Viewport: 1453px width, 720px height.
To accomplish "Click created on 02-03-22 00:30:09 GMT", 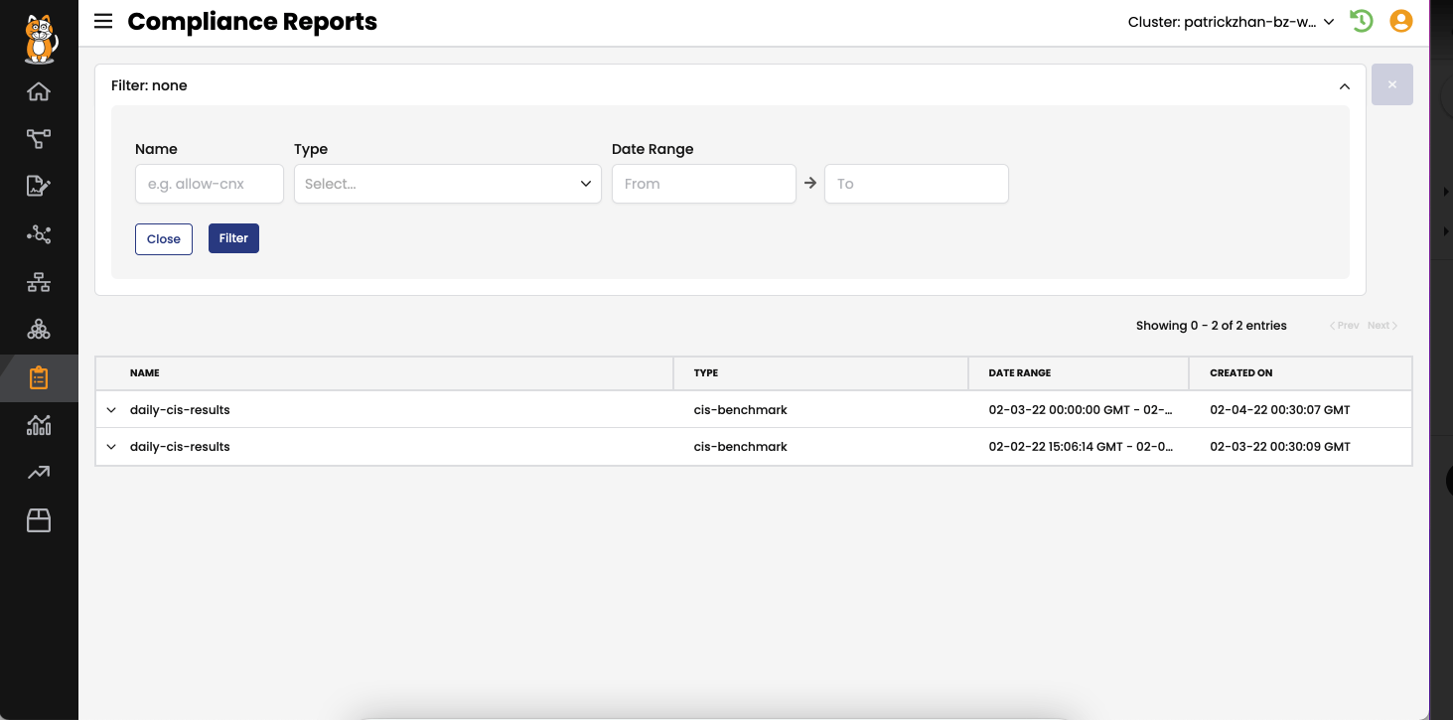I will tap(1280, 447).
